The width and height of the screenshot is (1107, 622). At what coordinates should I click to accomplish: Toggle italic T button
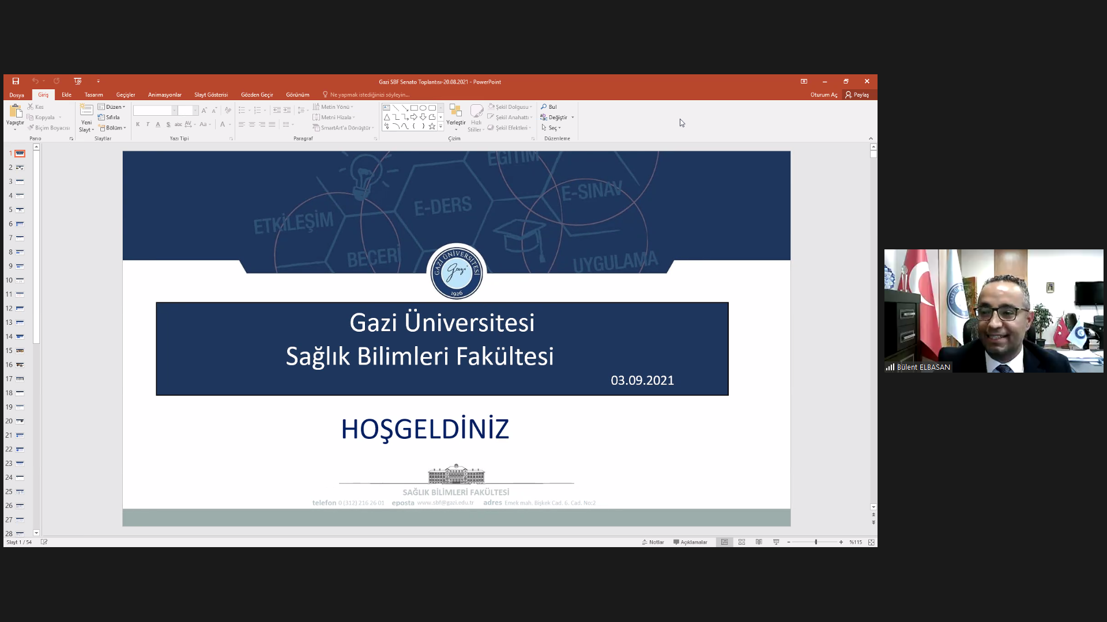148,124
